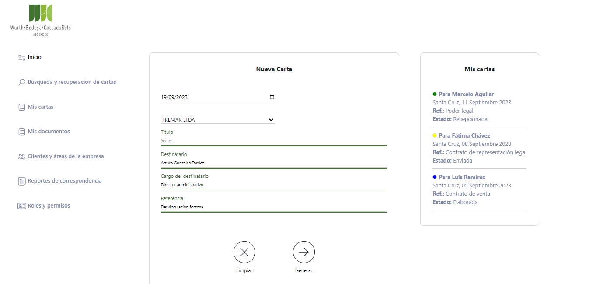Click the magnifier icon for letter search
The image size is (589, 284).
pos(21,82)
